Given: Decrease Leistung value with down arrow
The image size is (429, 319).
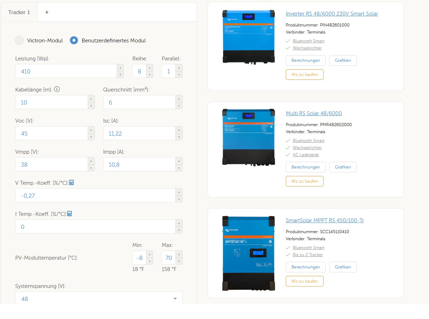Looking at the screenshot, I should click(x=120, y=75).
